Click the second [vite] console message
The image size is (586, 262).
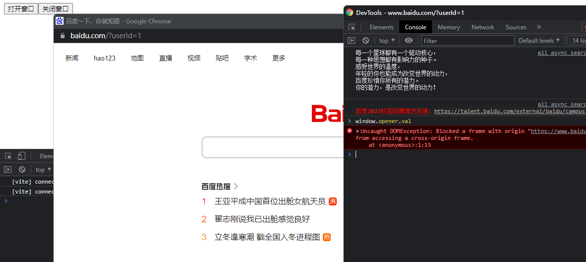[33, 192]
